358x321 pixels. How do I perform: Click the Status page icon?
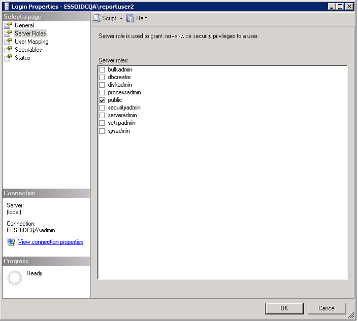(x=8, y=58)
